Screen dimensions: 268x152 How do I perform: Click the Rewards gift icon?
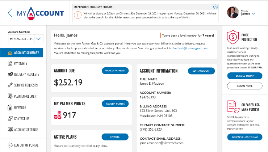click(10, 107)
